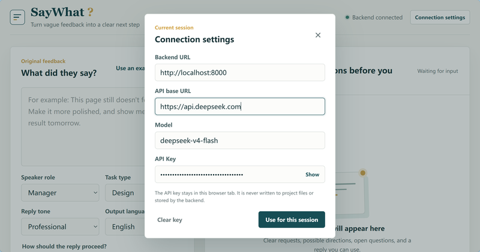Close the Connection settings dialog

318,35
